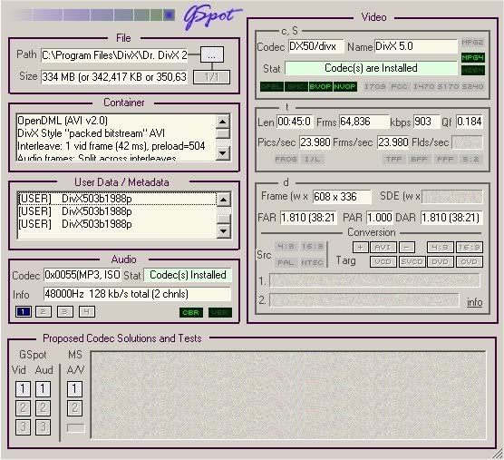Image resolution: width=504 pixels, height=460 pixels.
Task: Click the Path field showing C:\Program Files\DivX
Action: 114,55
